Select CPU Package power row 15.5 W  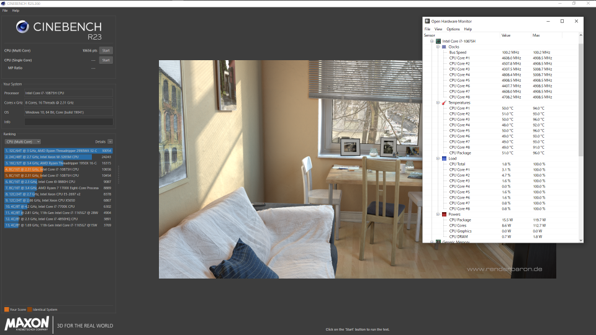[500, 220]
